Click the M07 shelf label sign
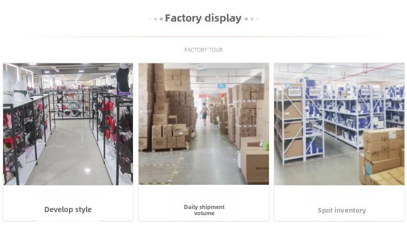 295,92
